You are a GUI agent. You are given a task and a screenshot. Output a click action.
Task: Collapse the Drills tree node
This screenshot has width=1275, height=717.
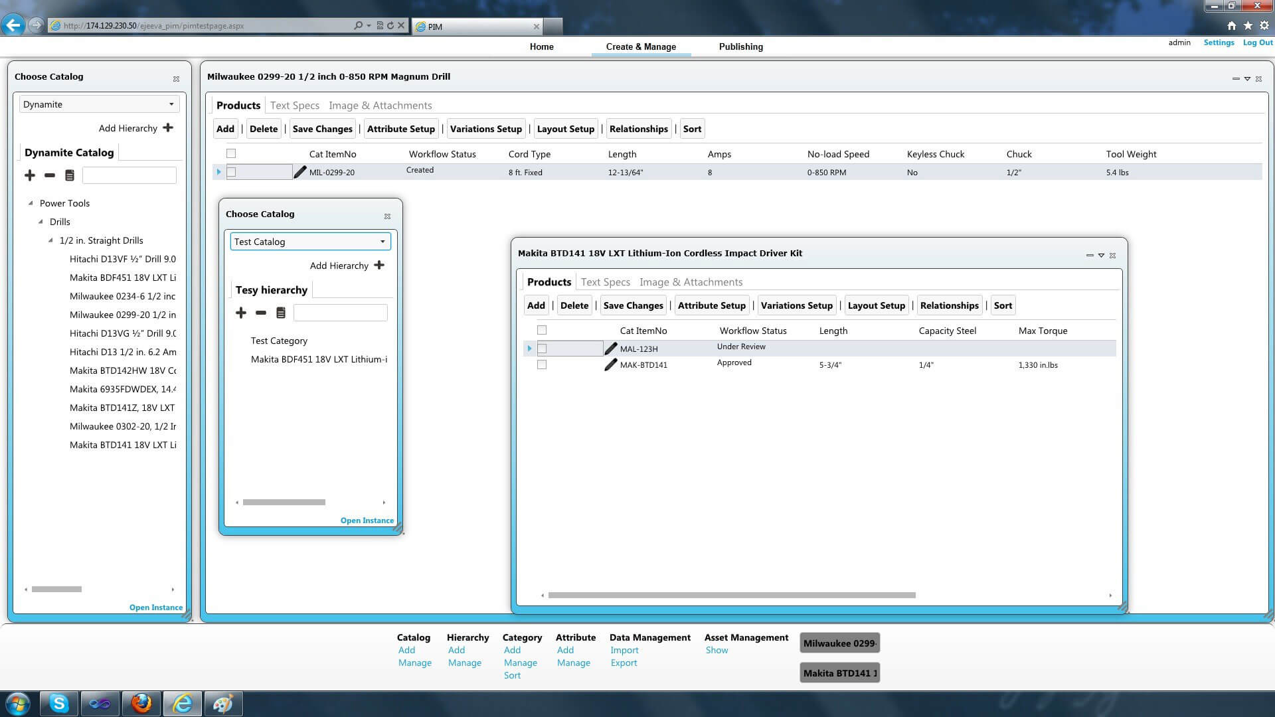[x=41, y=222]
